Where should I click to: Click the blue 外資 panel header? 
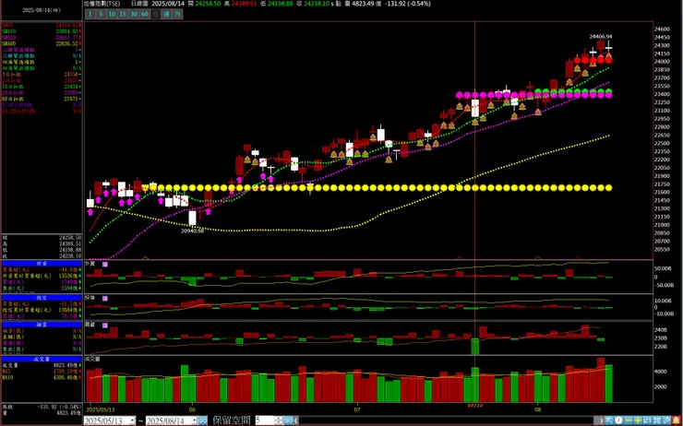click(x=42, y=264)
